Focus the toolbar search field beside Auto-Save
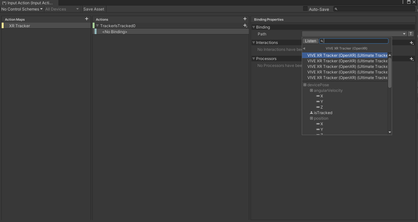 pyautogui.click(x=374, y=9)
